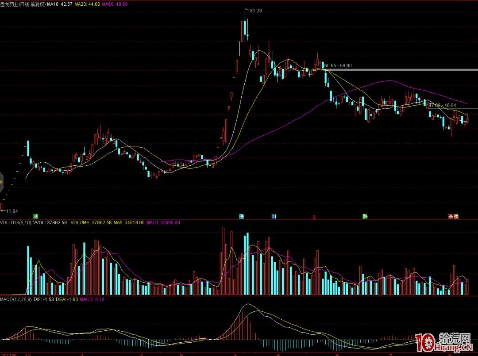The image size is (478, 356).
Task: Click the red 涨 marker icon
Action: click(451, 217)
